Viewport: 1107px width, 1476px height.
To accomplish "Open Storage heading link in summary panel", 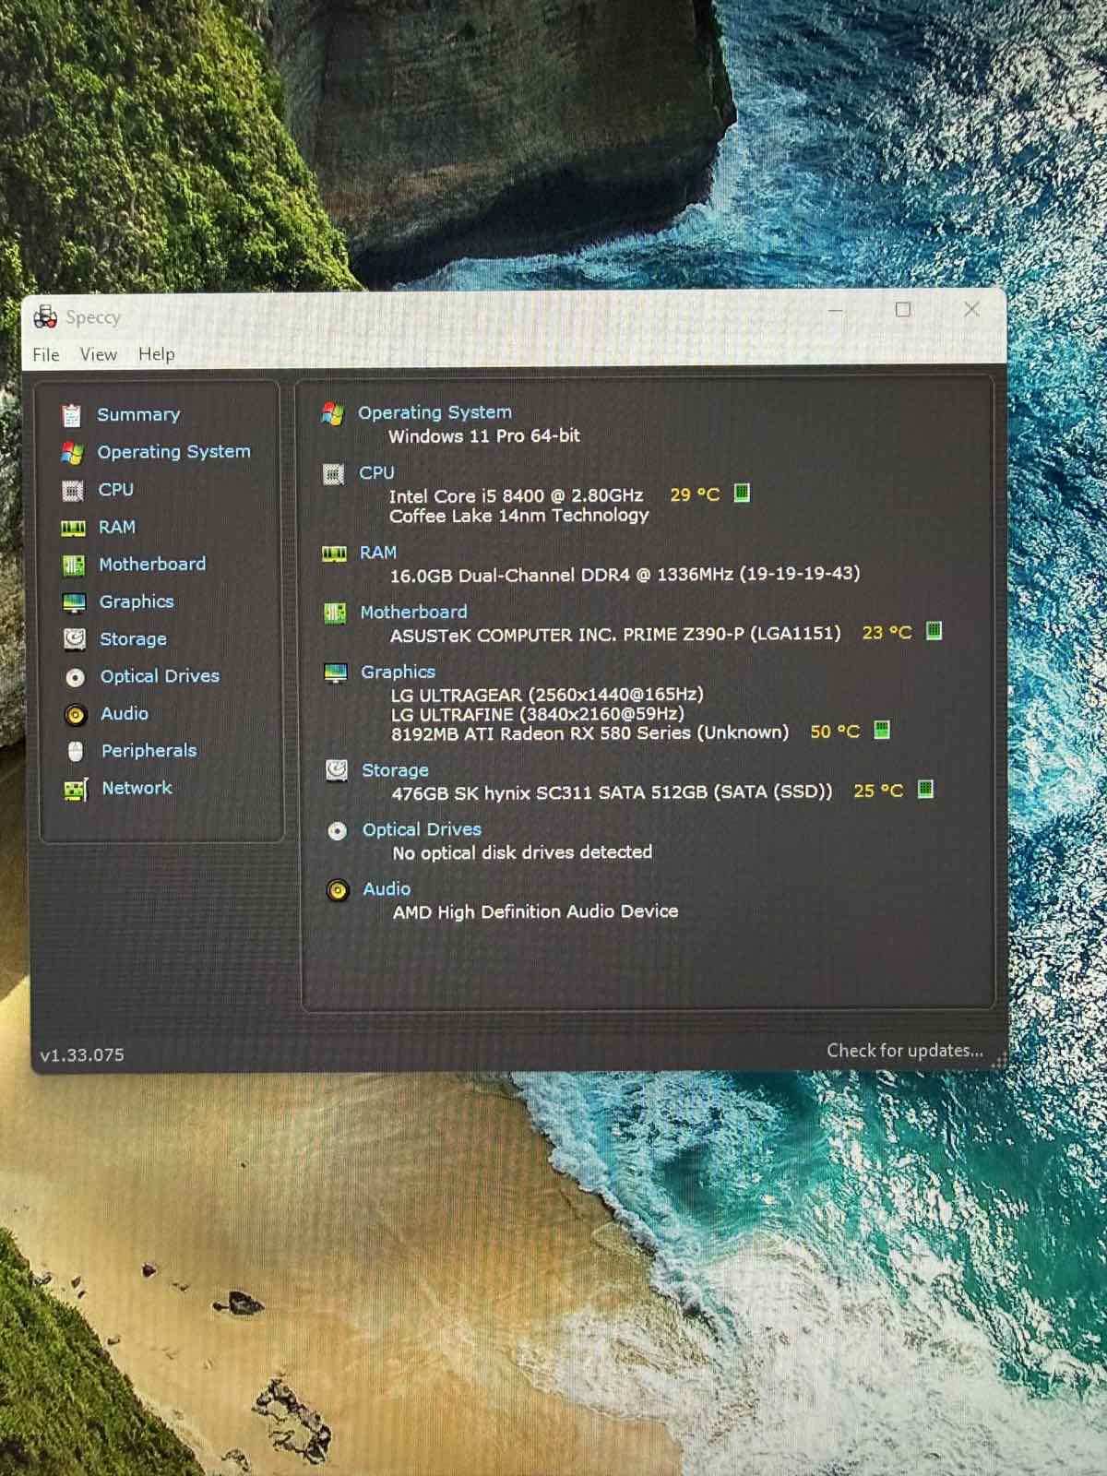I will (396, 769).
